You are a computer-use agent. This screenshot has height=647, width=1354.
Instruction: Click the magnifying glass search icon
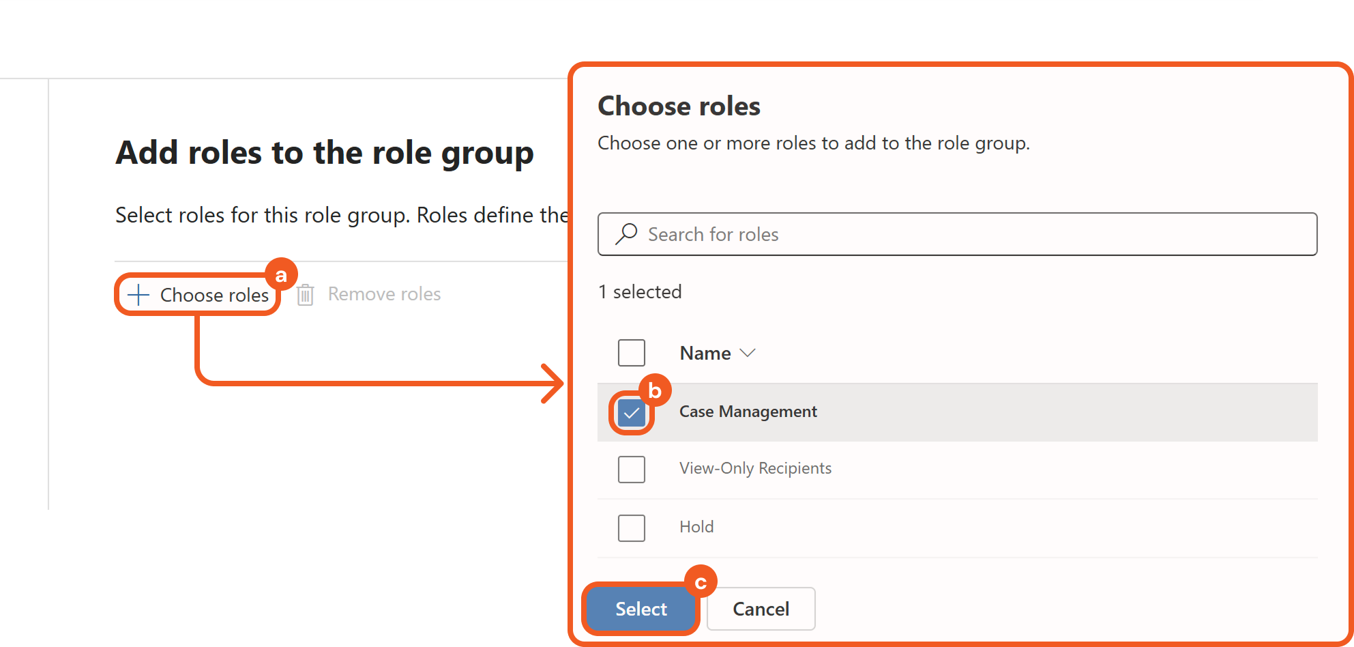tap(626, 234)
